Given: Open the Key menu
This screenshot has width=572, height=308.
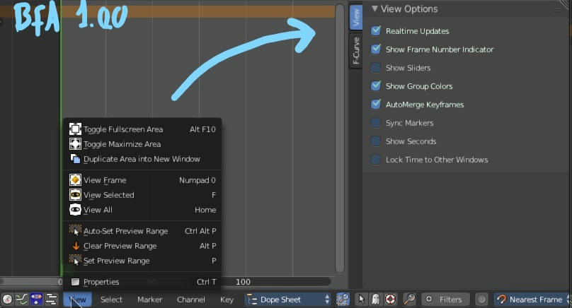Looking at the screenshot, I should [x=227, y=300].
